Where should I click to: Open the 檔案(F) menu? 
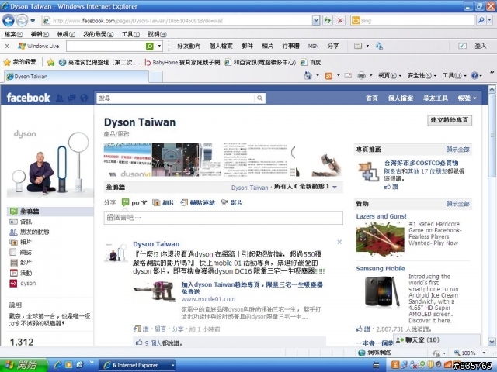(13, 34)
